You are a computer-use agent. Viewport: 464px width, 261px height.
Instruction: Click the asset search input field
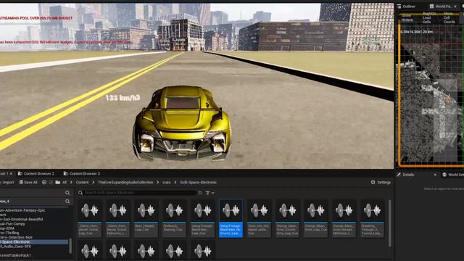tap(140, 193)
